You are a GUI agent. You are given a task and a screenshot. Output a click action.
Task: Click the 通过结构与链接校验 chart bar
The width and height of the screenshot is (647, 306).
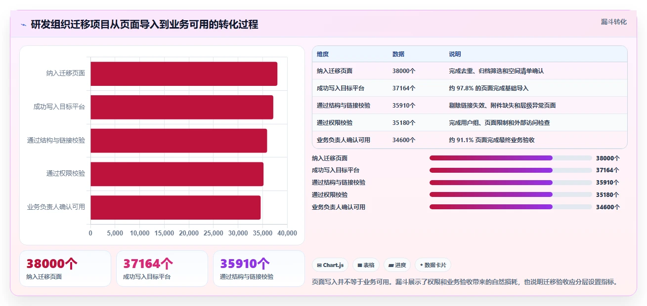pyautogui.click(x=179, y=141)
